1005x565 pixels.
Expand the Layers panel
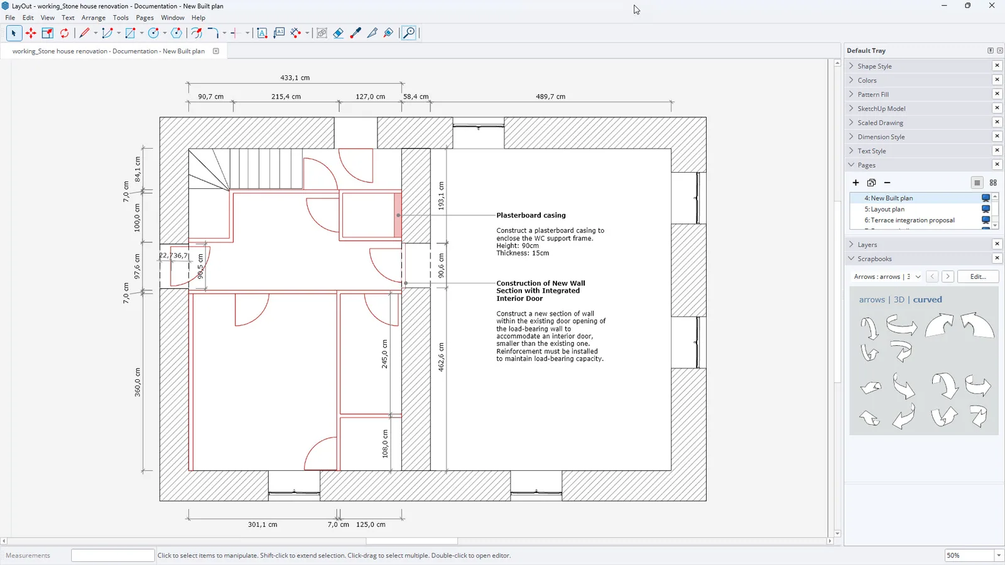pos(851,245)
